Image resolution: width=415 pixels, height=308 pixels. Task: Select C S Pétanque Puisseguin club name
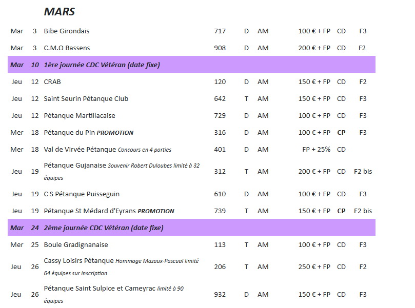82,194
